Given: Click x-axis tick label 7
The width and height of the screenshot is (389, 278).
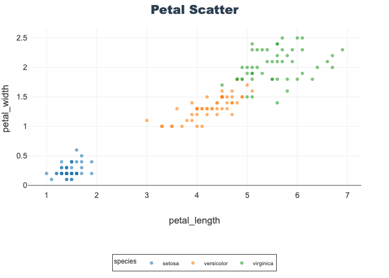Looking at the screenshot, I should [x=347, y=195].
